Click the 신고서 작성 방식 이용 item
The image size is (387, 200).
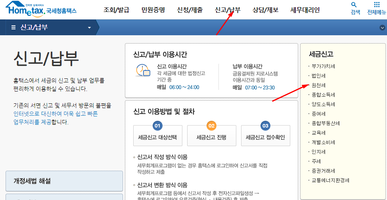[x=163, y=157]
